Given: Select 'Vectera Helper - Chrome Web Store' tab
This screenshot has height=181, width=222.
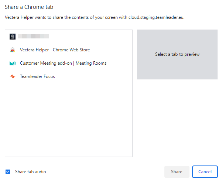Looking at the screenshot, I should point(69,50).
